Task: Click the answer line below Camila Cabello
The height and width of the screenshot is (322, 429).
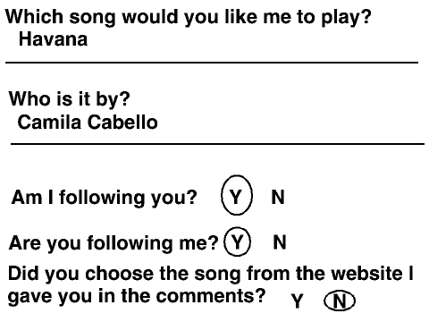Action: tap(217, 144)
